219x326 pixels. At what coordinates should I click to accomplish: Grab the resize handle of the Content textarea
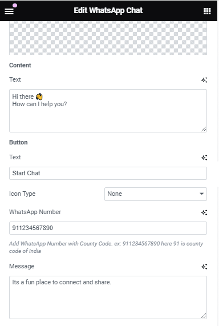[204, 129]
